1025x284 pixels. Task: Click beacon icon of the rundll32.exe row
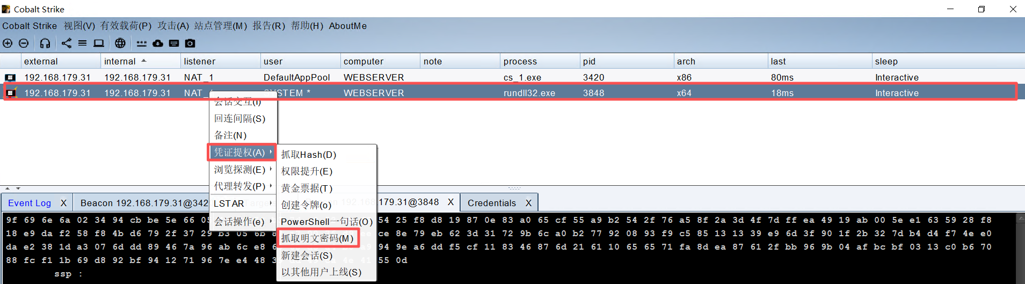pyautogui.click(x=10, y=93)
